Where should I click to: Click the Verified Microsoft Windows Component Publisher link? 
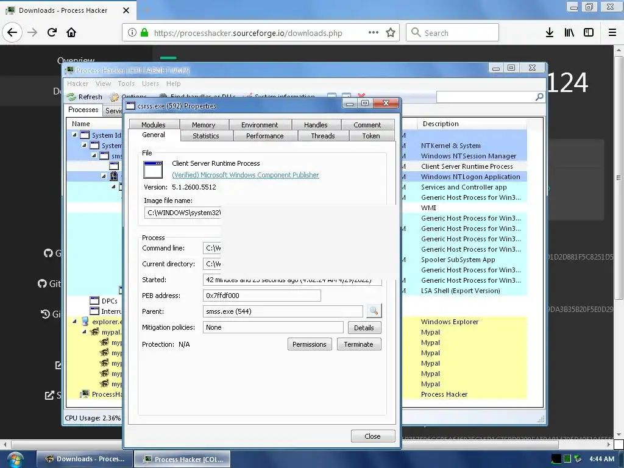245,175
